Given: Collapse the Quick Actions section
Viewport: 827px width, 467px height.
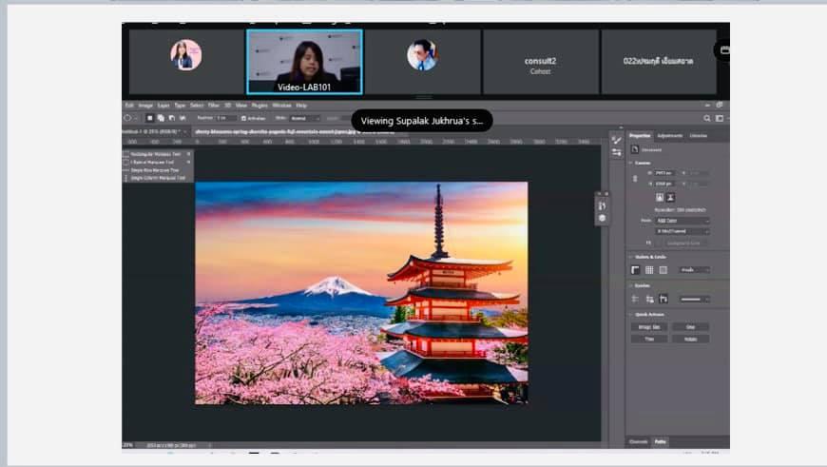Looking at the screenshot, I should pos(631,315).
